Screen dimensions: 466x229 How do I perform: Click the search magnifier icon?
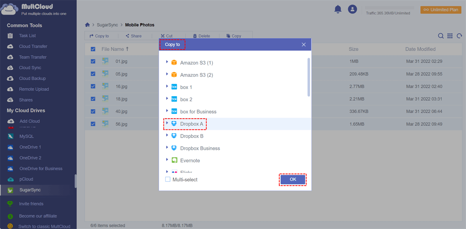[x=441, y=36]
